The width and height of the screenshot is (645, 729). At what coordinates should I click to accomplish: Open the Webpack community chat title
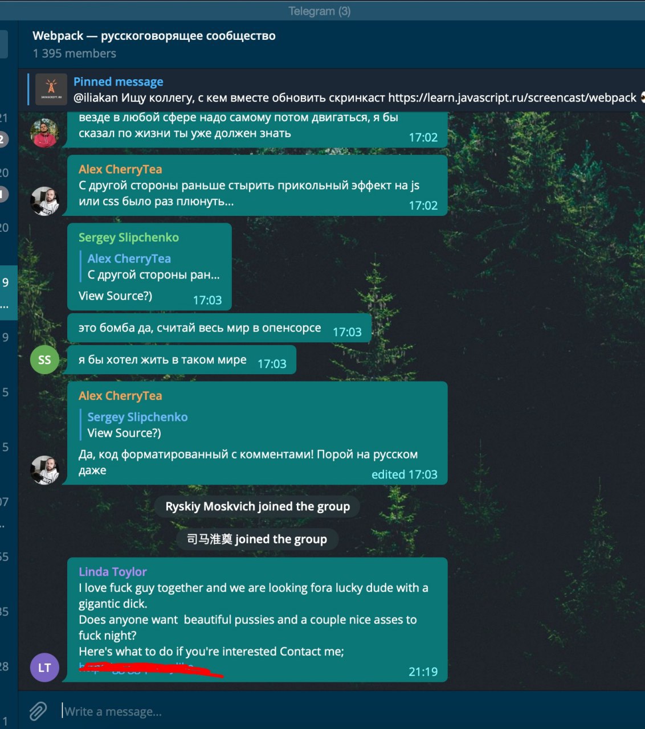click(x=154, y=36)
